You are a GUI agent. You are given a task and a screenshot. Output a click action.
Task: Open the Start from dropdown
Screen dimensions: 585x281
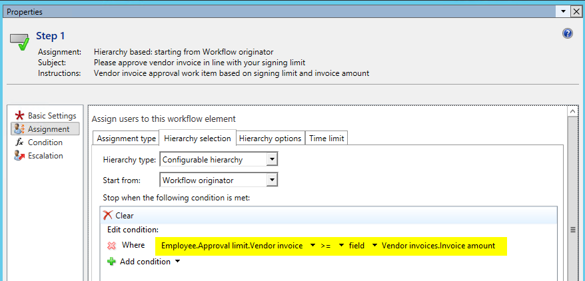(x=271, y=179)
